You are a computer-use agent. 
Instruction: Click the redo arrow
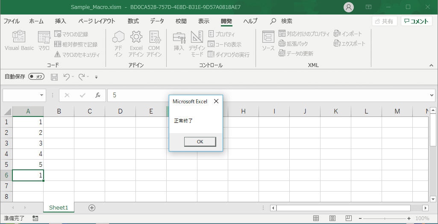(82, 77)
